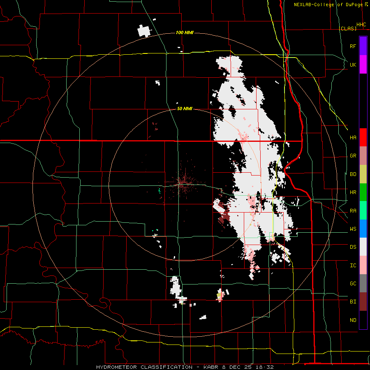Click the '8 DEC 25' date text

[237, 367]
